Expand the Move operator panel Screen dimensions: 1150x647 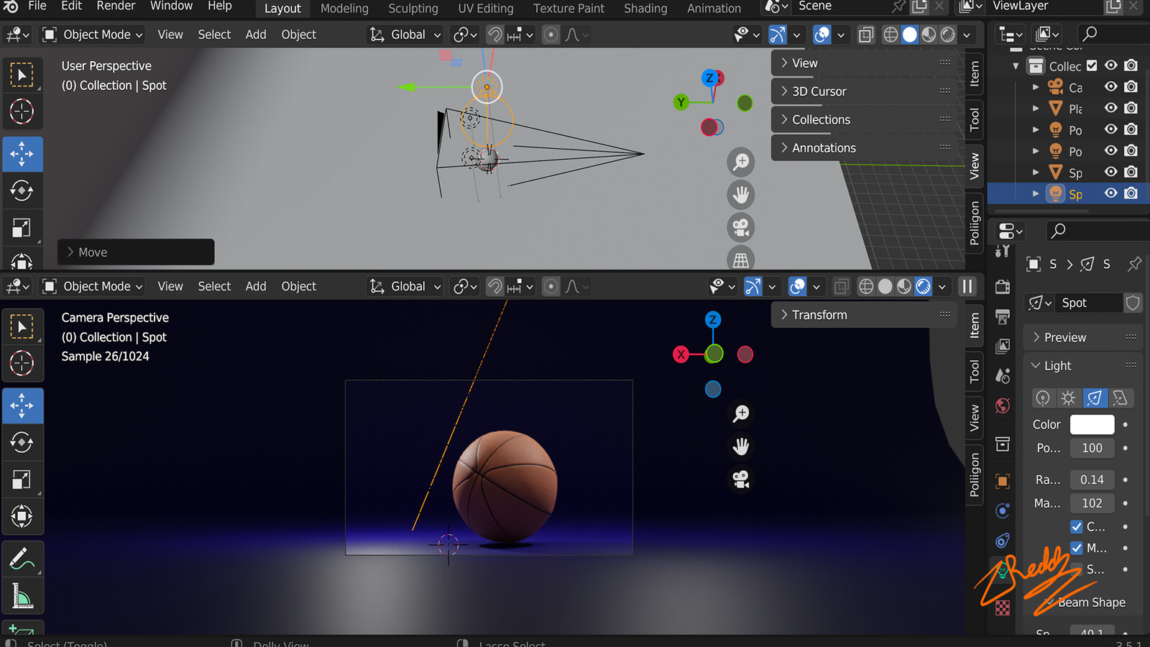(x=136, y=252)
